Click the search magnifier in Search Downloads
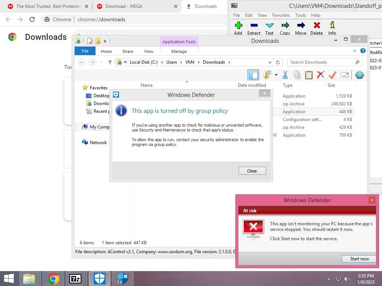382x286 pixels. [x=357, y=62]
